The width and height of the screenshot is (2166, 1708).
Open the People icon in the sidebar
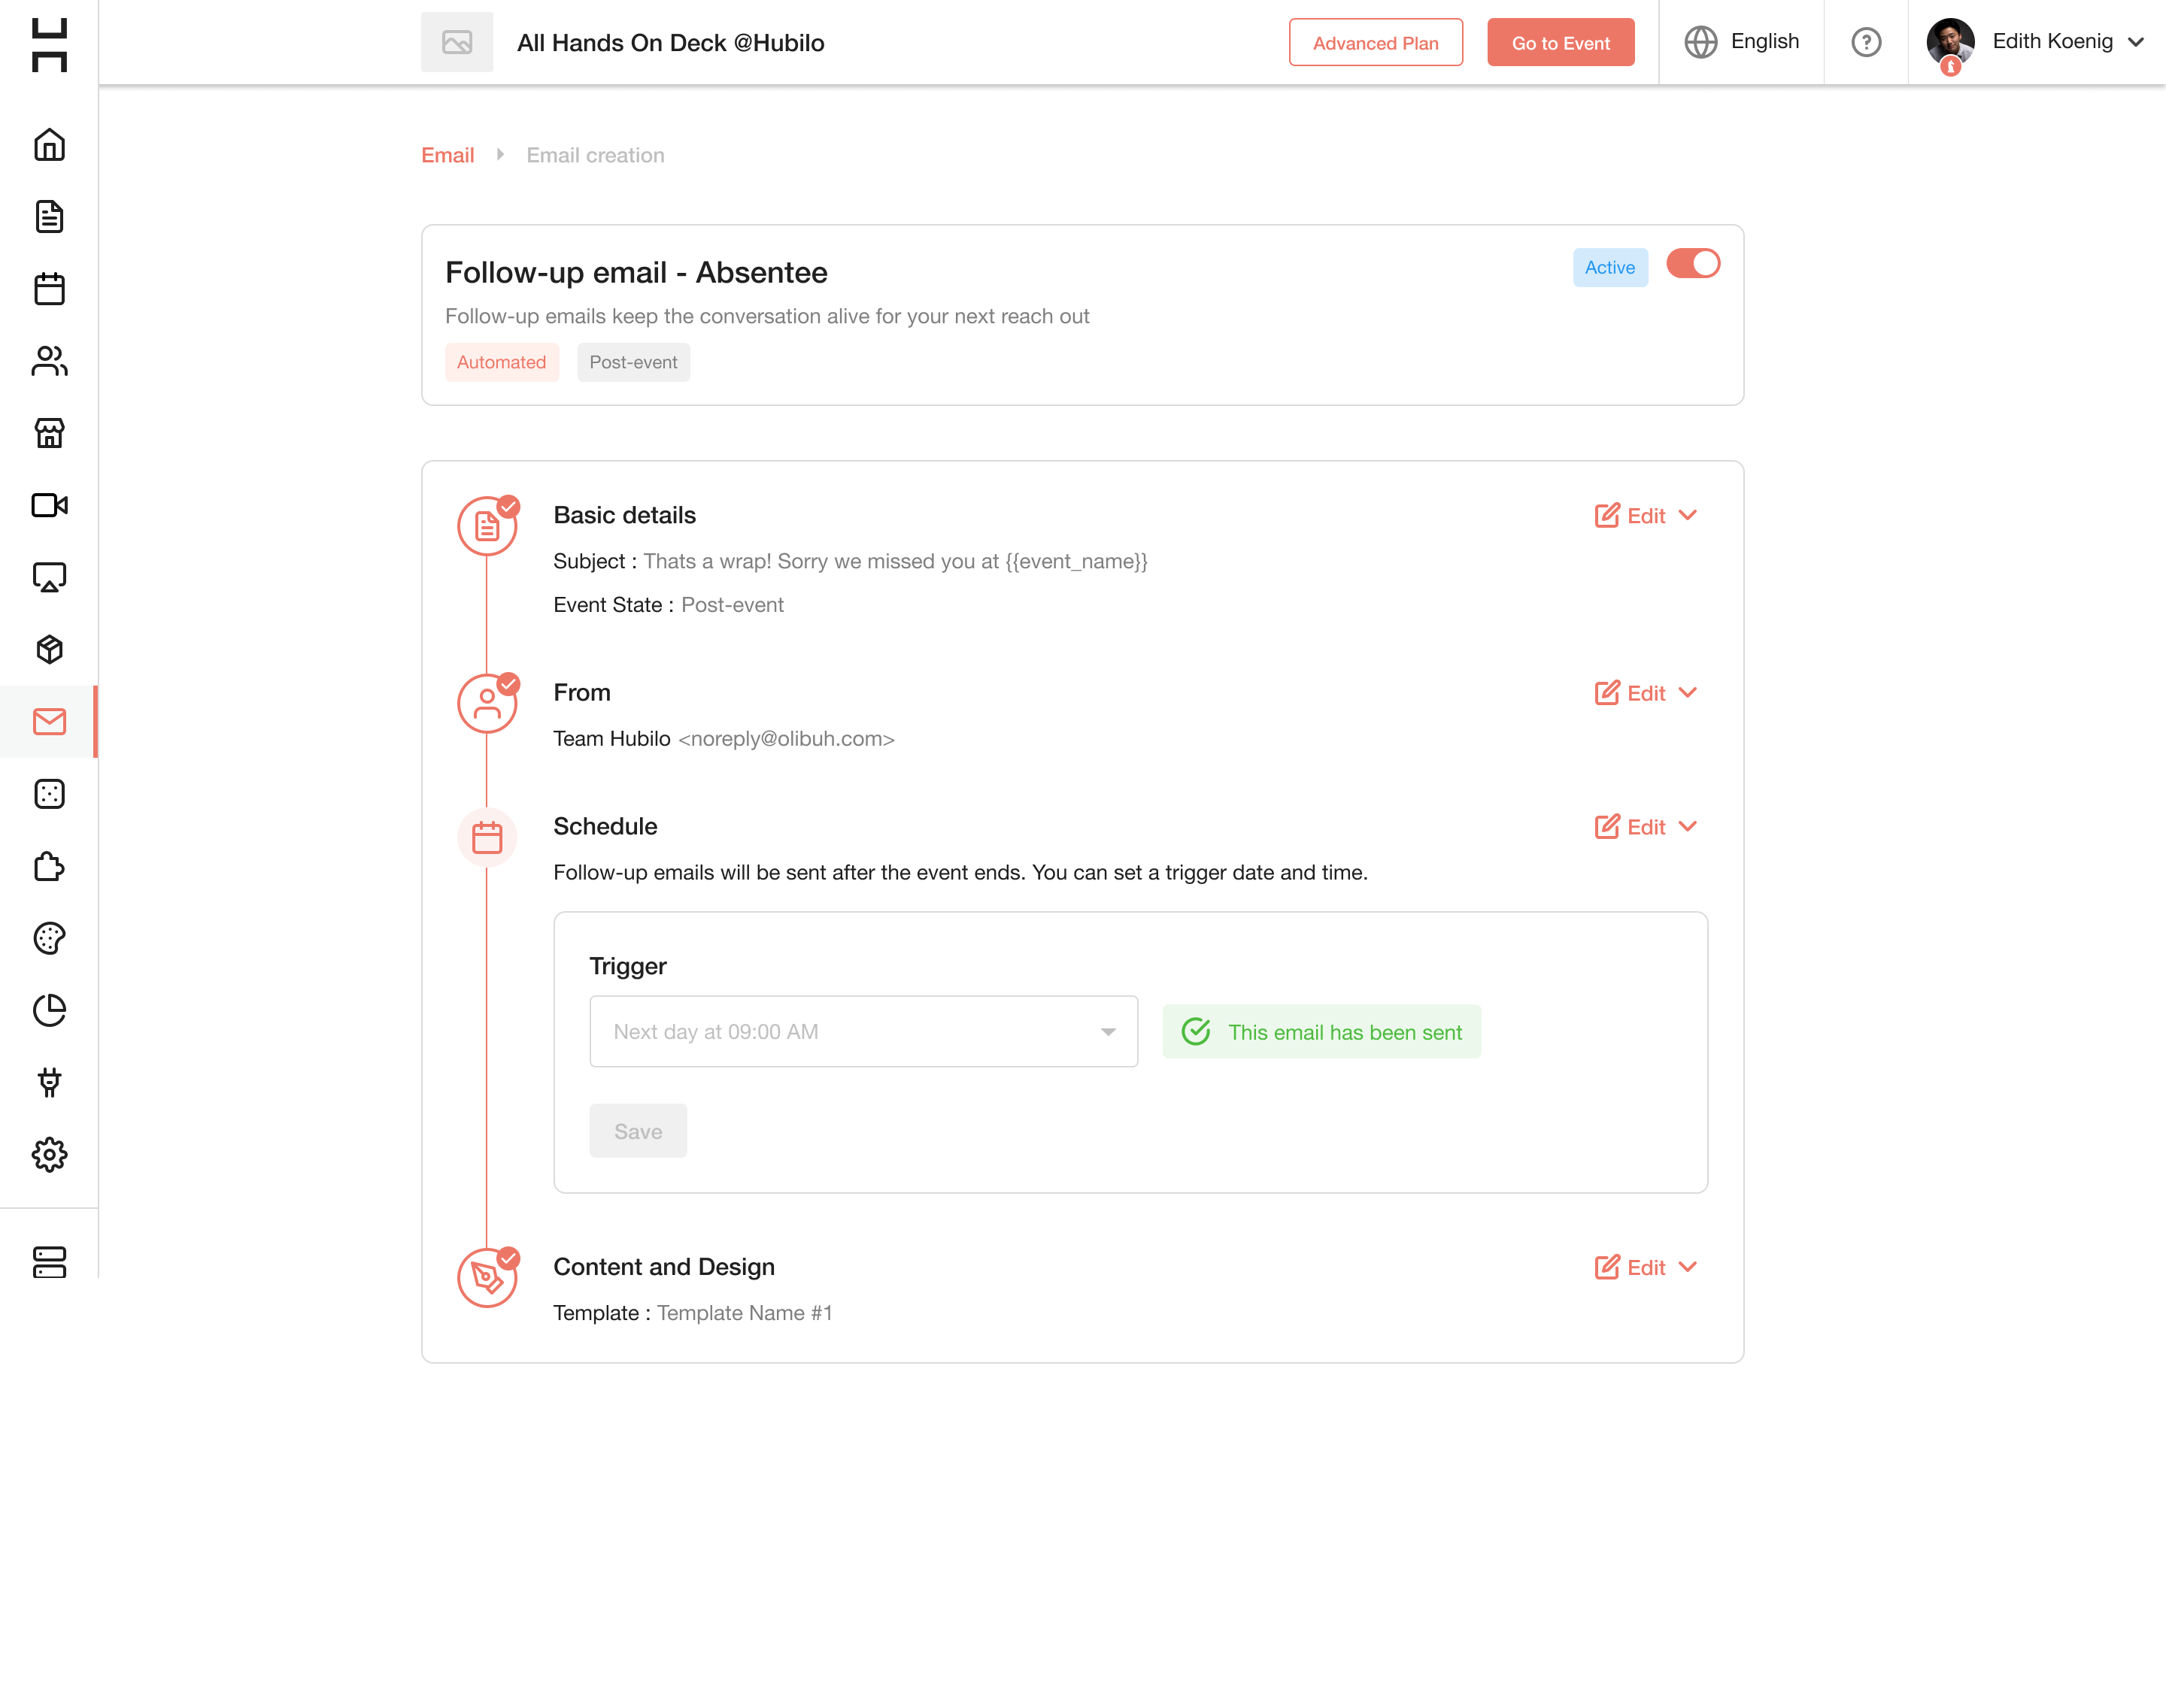(49, 361)
